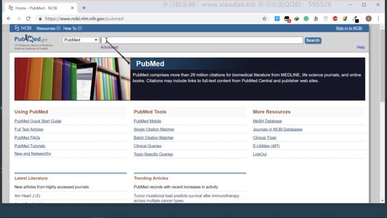Open Batch Citation Matcher
The height and width of the screenshot is (218, 387).
click(153, 138)
